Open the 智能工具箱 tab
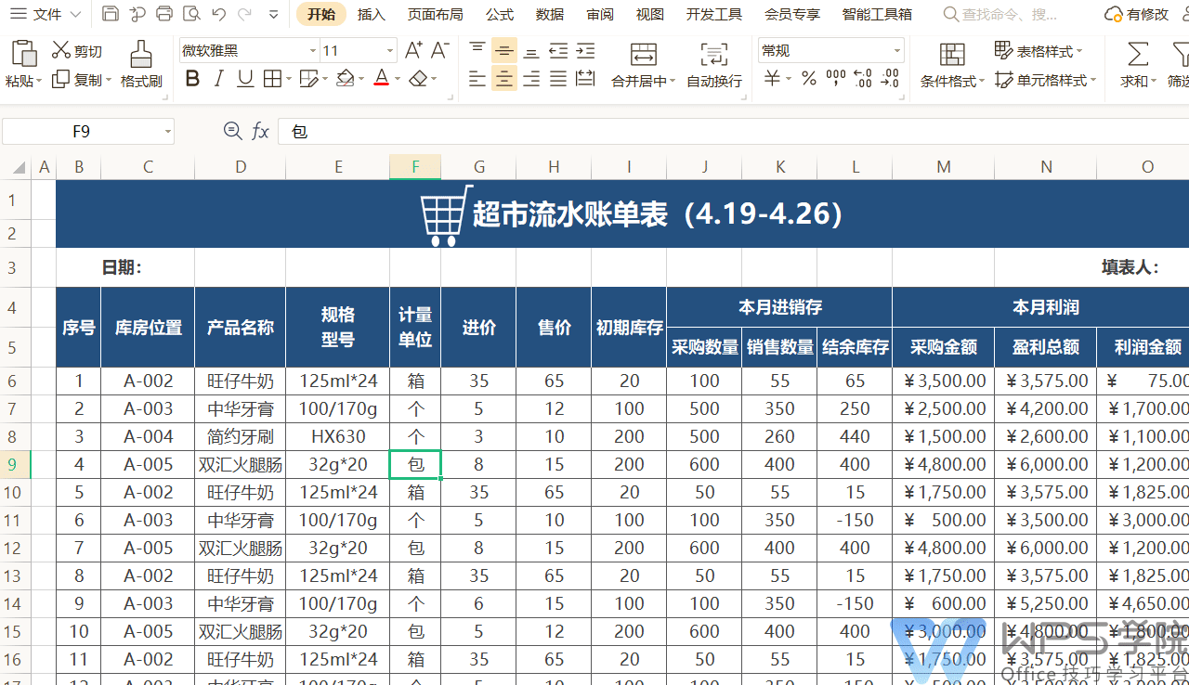The height and width of the screenshot is (685, 1189). tap(877, 14)
